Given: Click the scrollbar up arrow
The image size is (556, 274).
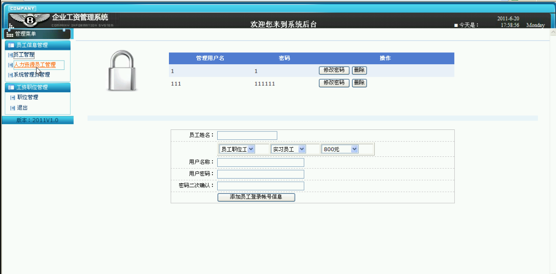Looking at the screenshot, I should pyautogui.click(x=553, y=32).
